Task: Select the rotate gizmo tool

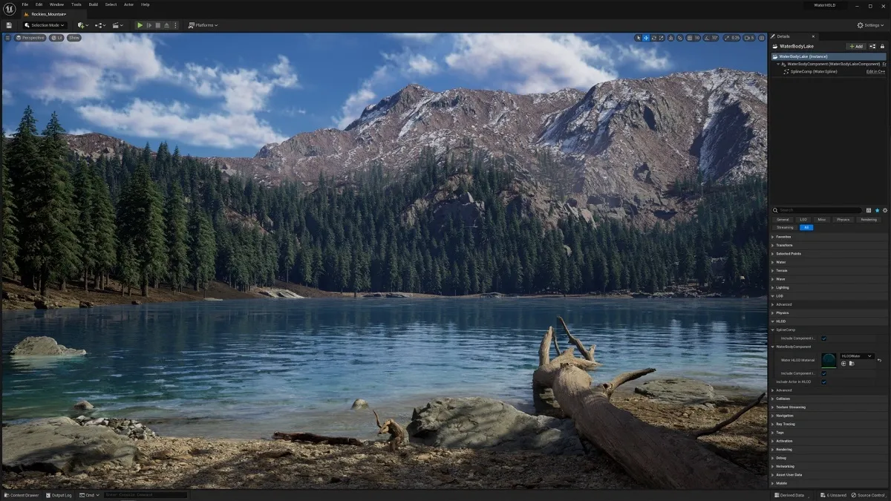Action: 654,38
